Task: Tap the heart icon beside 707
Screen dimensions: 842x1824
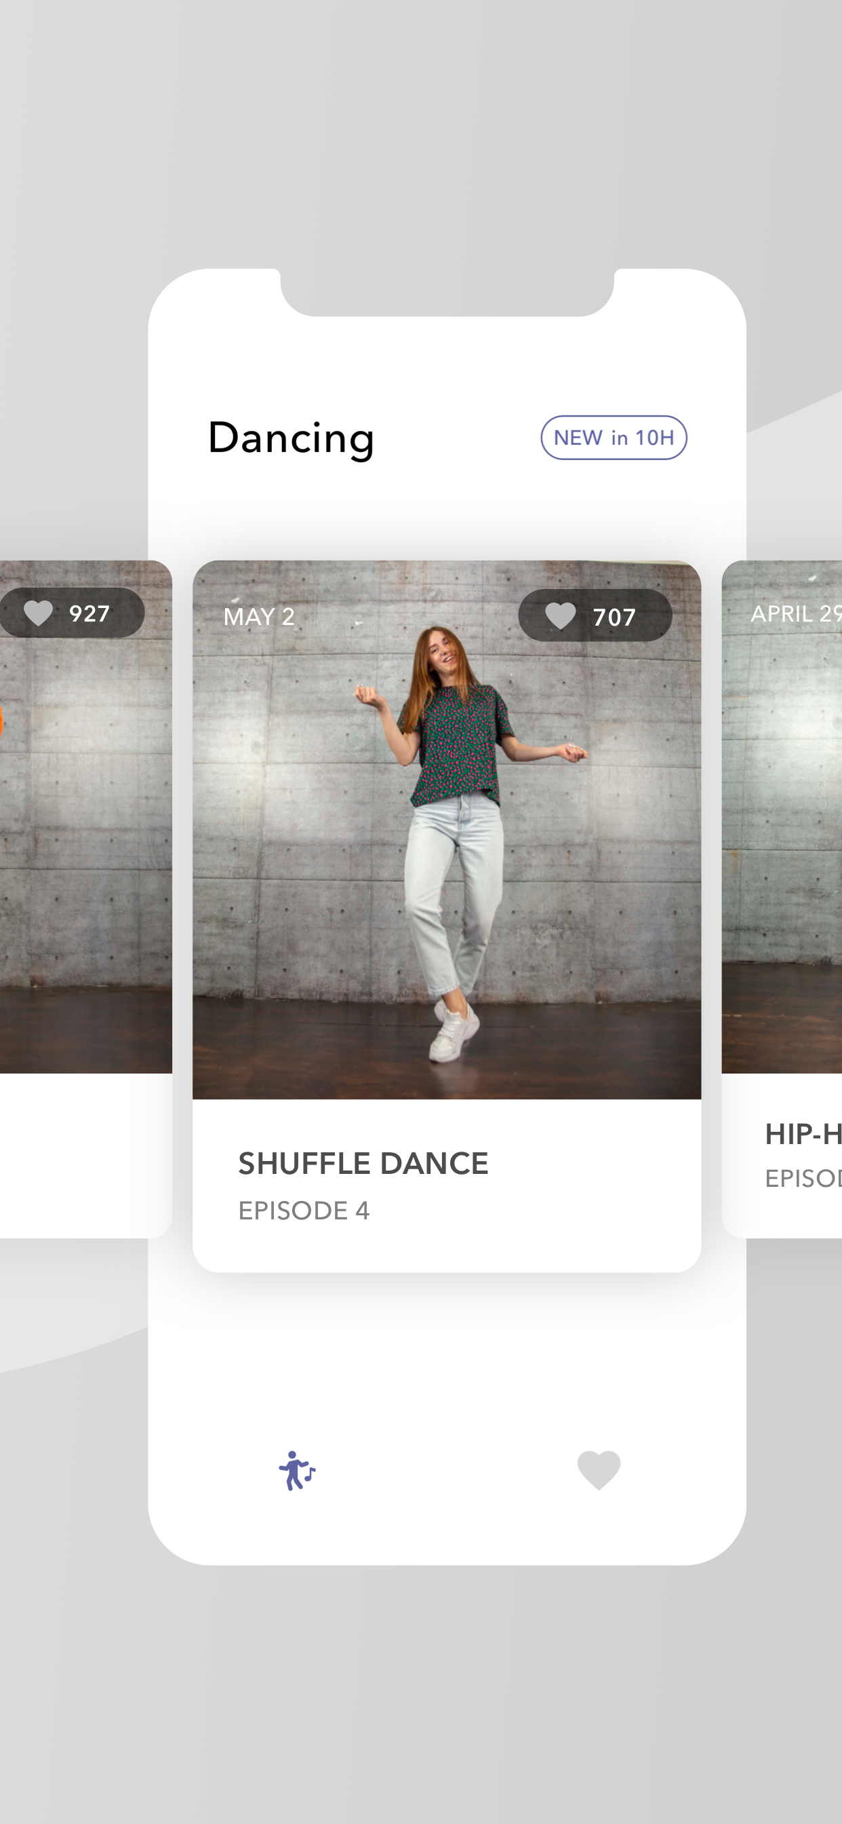Action: 561,616
